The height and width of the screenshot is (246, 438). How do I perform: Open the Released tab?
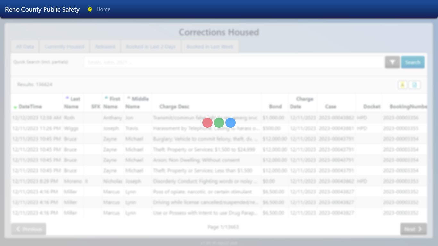(105, 46)
